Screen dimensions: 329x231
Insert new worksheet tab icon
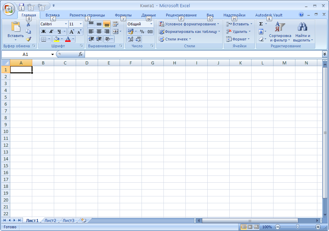[x=84, y=220]
